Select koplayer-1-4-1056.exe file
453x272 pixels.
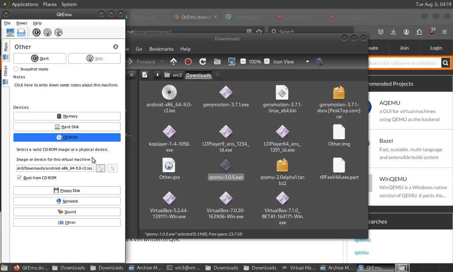click(x=169, y=138)
